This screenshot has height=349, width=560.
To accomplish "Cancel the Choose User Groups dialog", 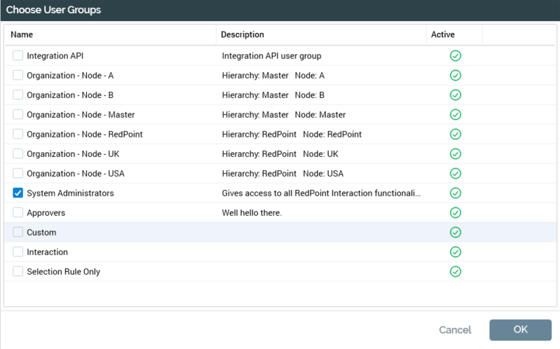I will (455, 330).
